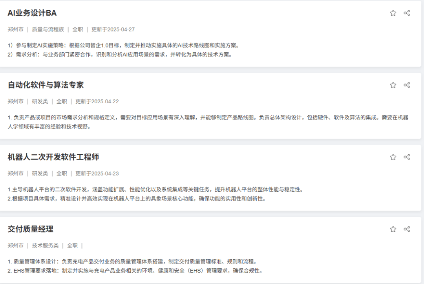Click description starting 1. 负责产品或项目的市场需求分析
Viewport: 424px width, 284px height.
(208, 122)
